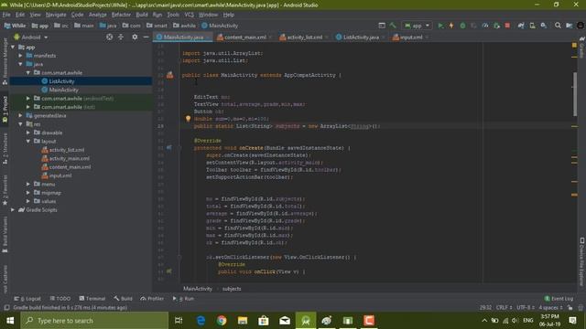586x329 pixels.
Task: Open the SDK Manager icon
Action: tap(543, 26)
